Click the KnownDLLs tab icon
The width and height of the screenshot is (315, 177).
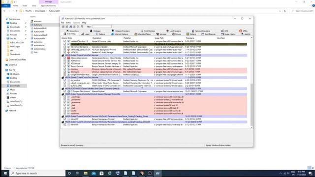click(68, 31)
